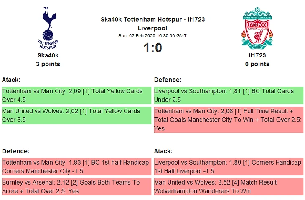Screen dimensions: 305x200
Task: Click the right Defence heading above Liverpool's bets
Action: 168,80
